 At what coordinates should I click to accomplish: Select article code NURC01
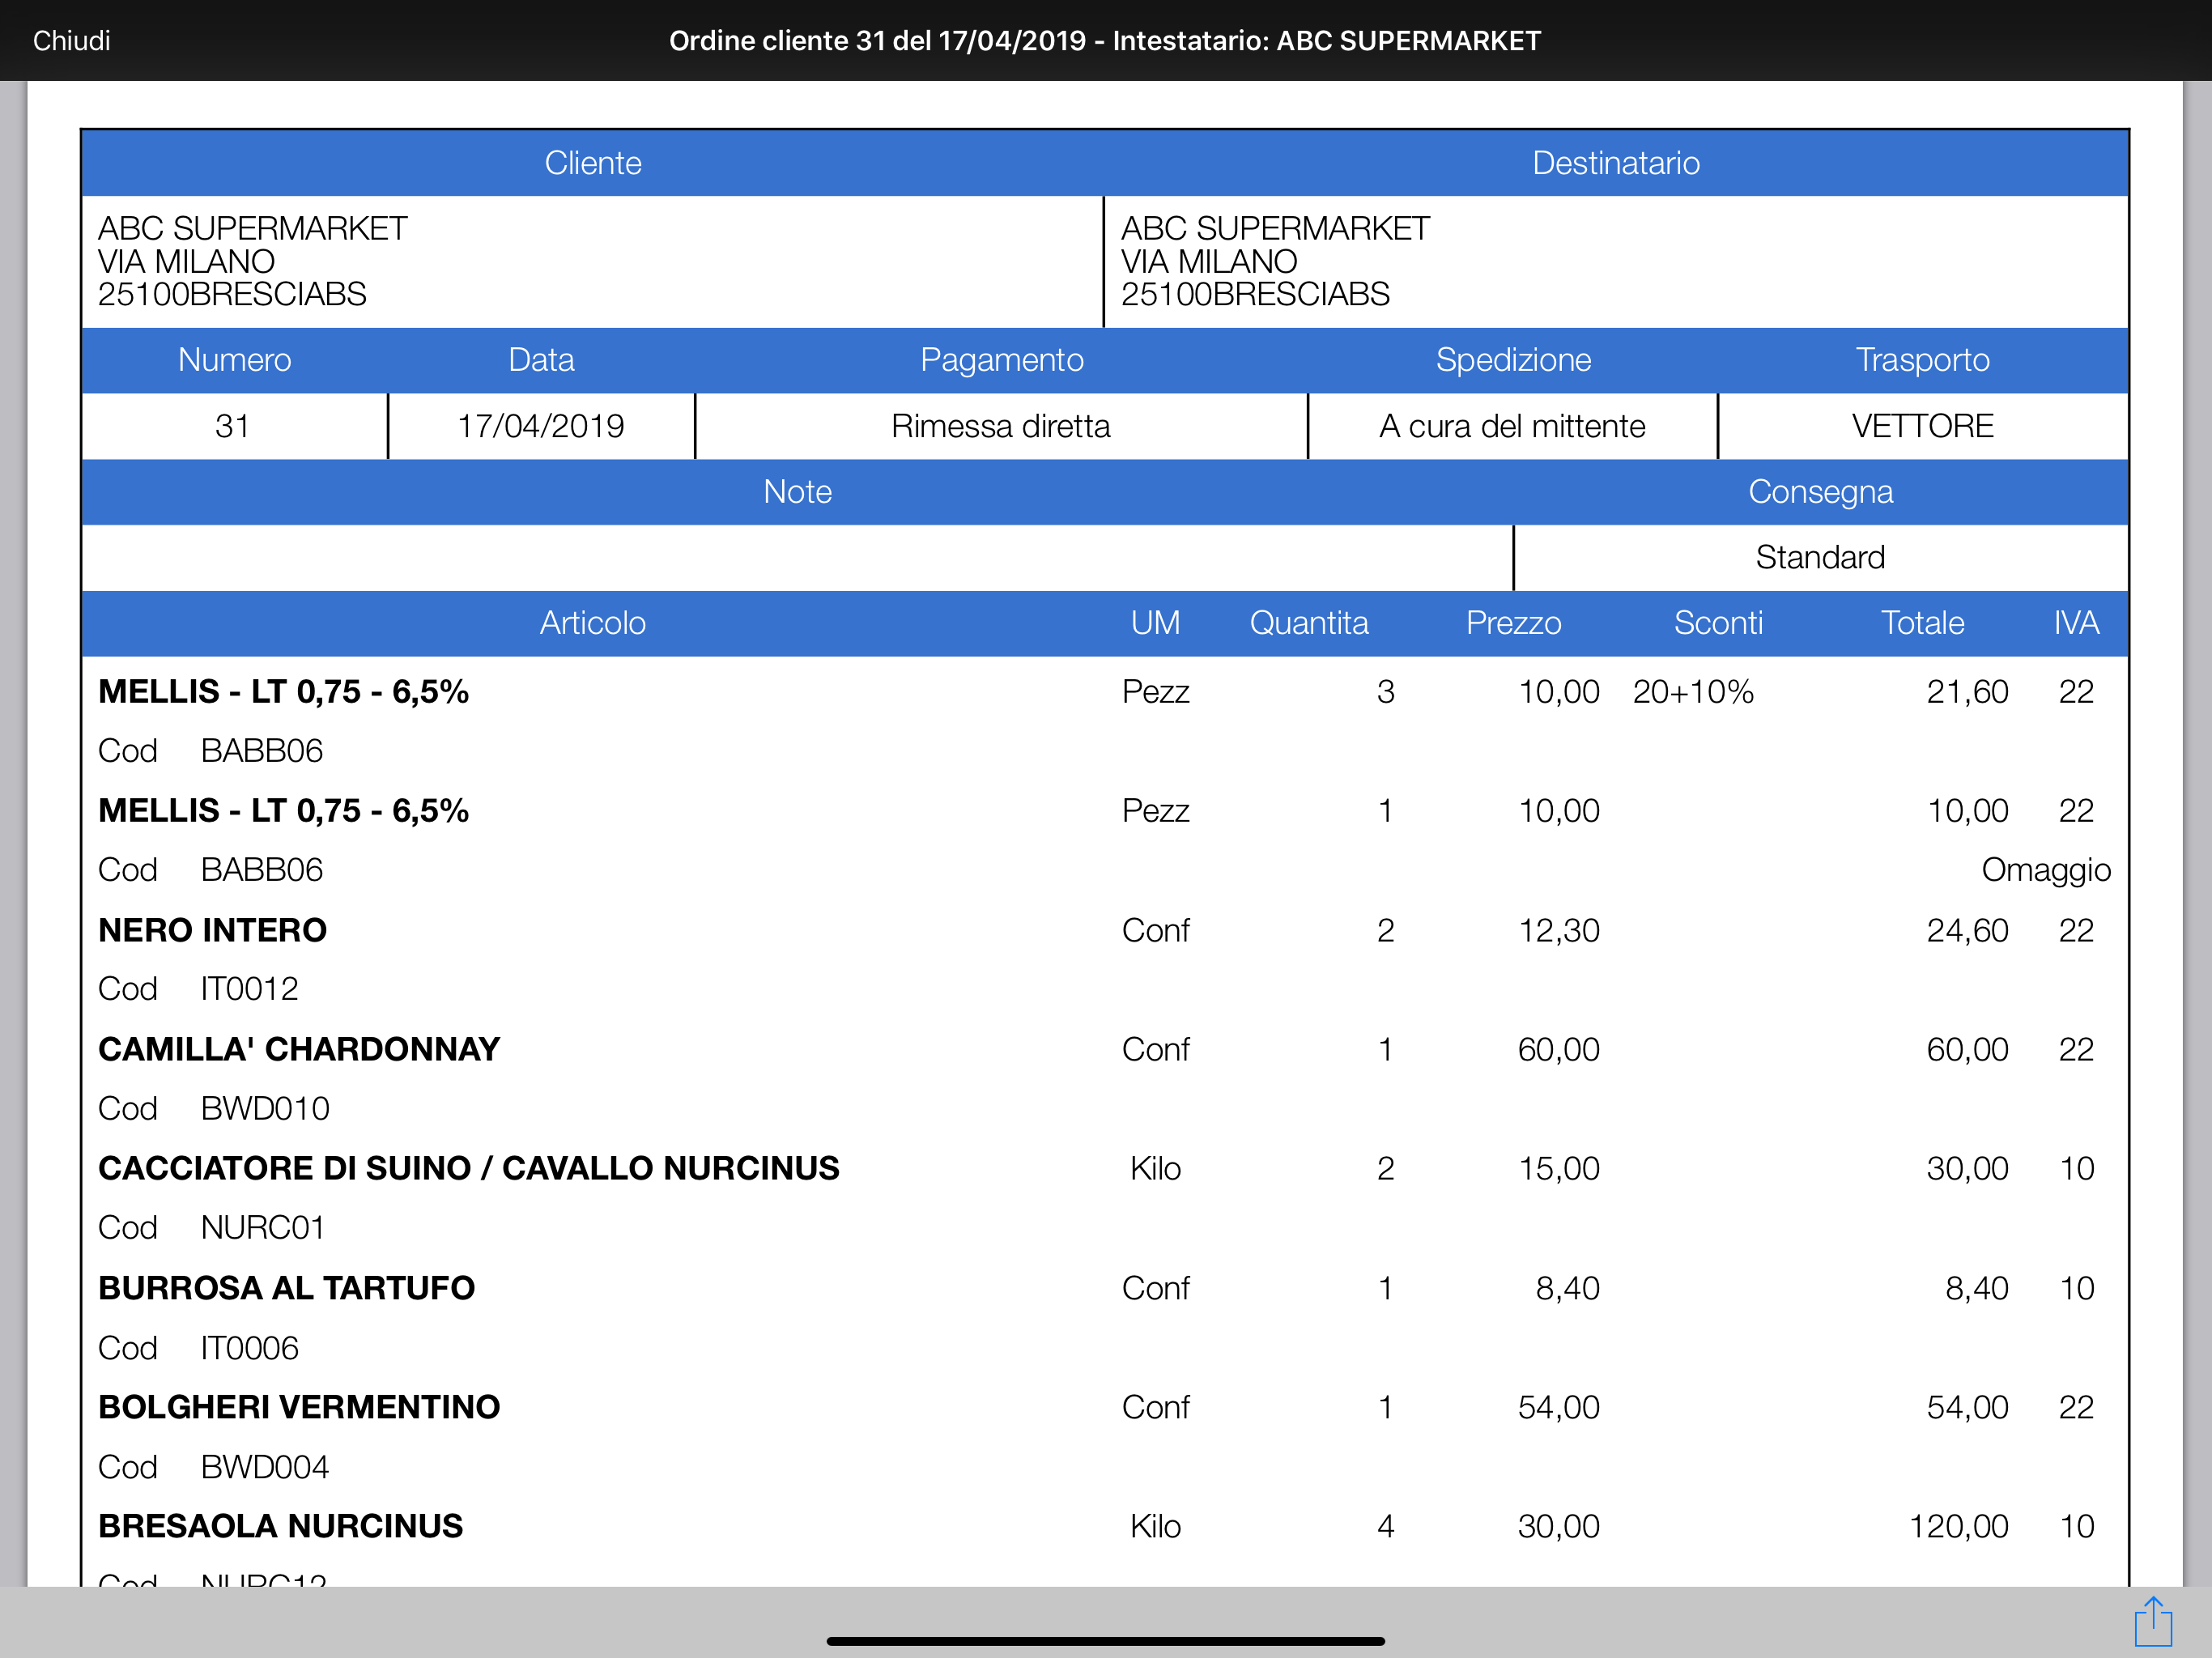[263, 1228]
